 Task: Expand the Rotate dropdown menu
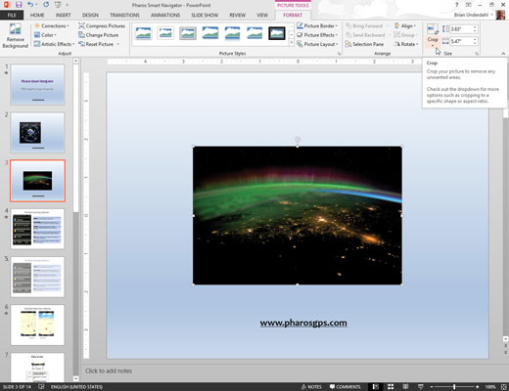pyautogui.click(x=406, y=44)
